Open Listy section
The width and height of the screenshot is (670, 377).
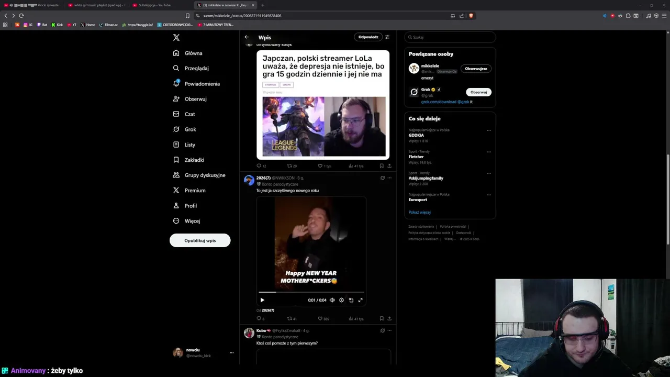[x=184, y=145]
